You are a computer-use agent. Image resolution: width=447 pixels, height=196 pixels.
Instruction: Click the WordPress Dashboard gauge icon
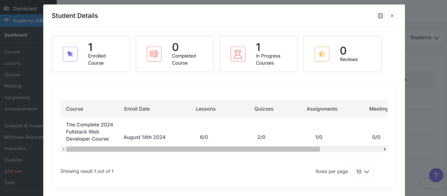point(7,9)
